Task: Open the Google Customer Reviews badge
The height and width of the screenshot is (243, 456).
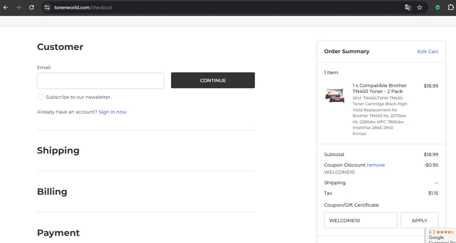Action: click(x=441, y=236)
